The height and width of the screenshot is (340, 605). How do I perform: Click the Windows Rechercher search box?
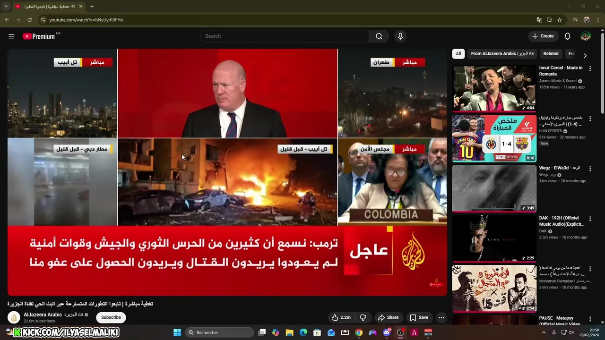coord(219,332)
